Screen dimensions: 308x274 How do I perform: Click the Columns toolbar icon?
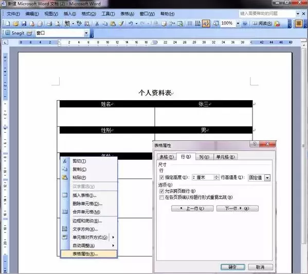point(190,24)
